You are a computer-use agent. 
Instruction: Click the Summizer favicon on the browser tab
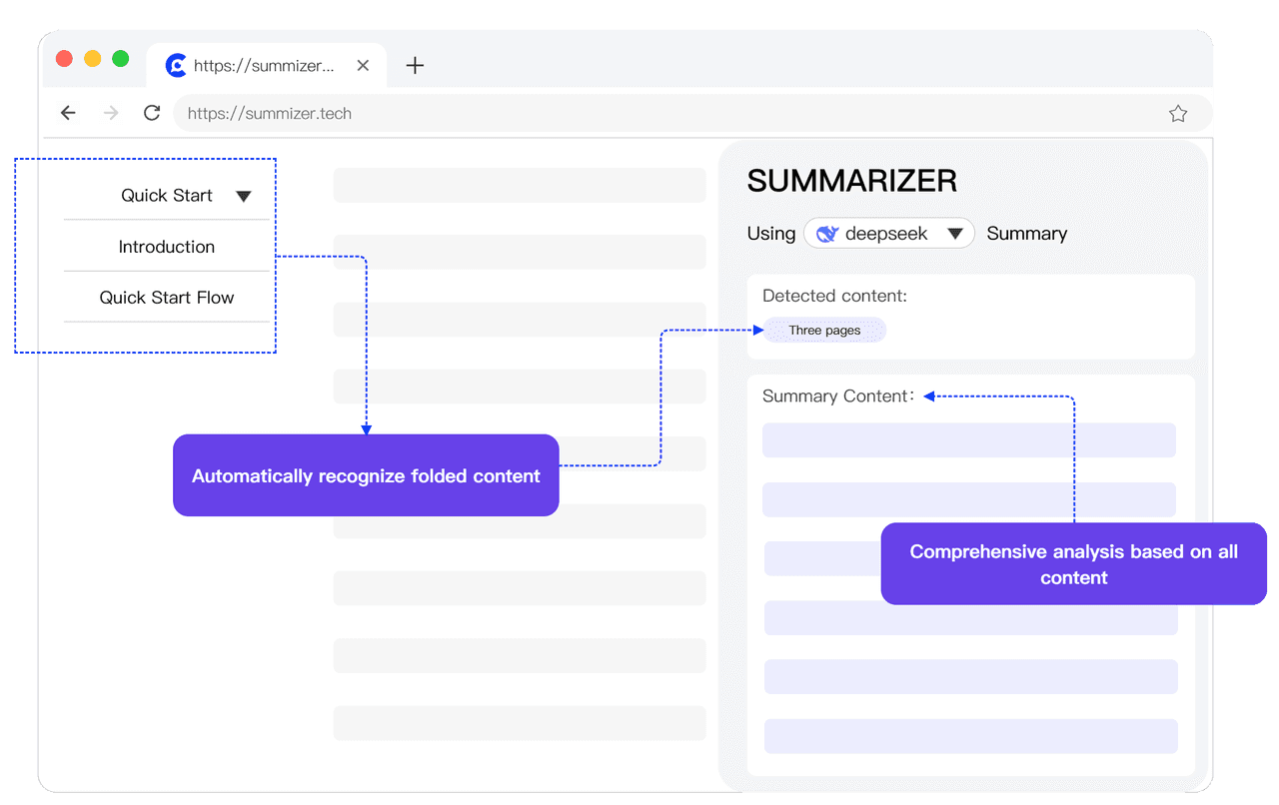point(176,65)
